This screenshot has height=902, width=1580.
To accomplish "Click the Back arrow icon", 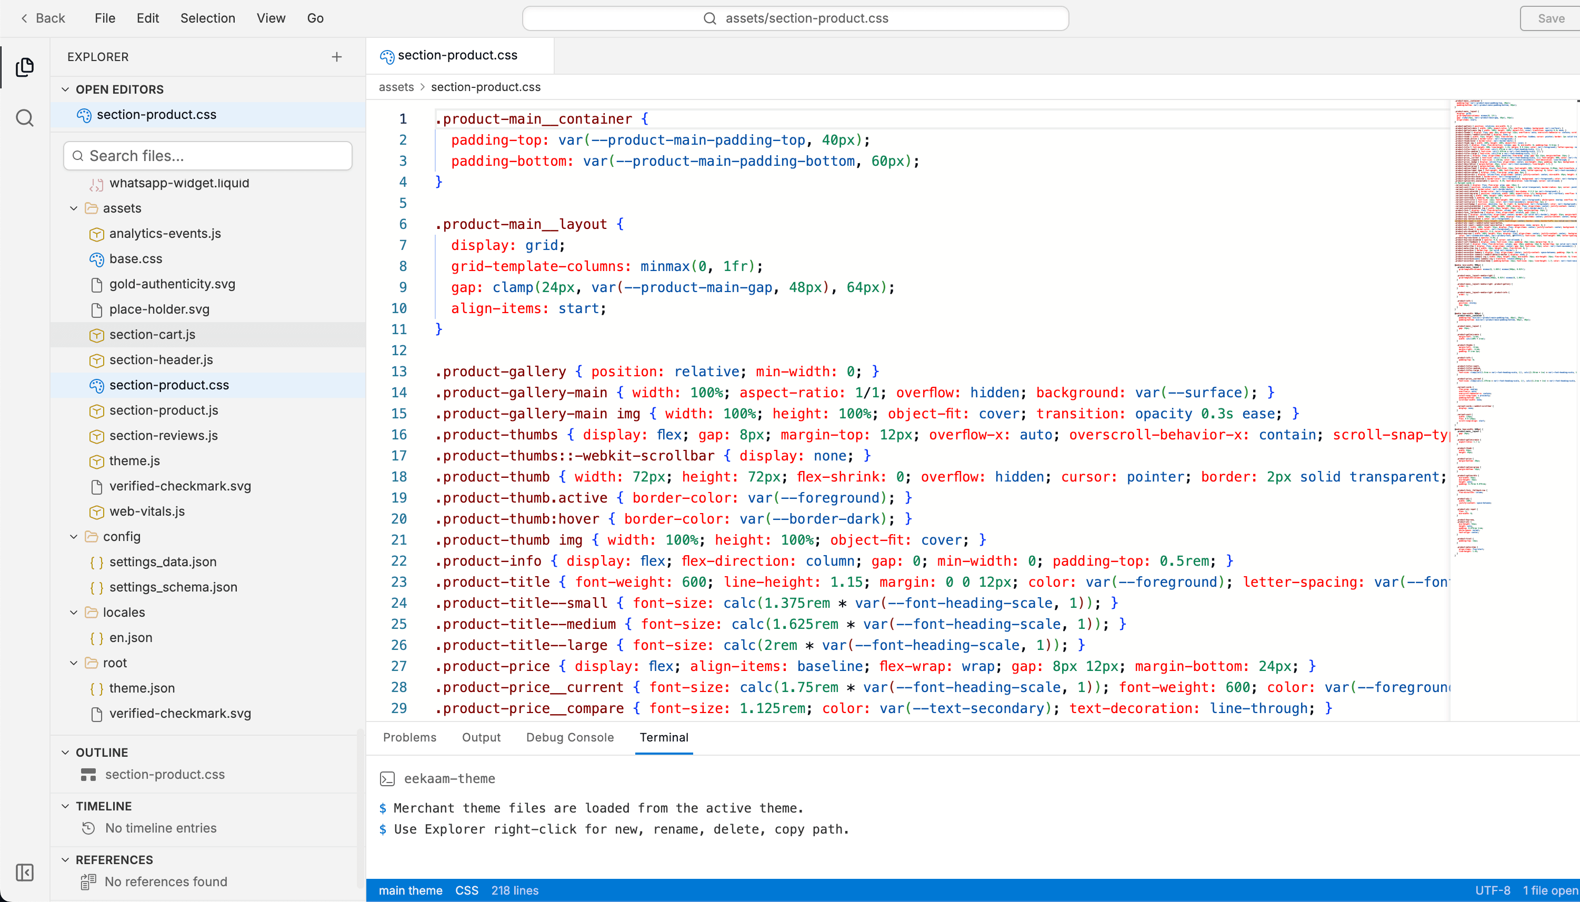I will [24, 18].
